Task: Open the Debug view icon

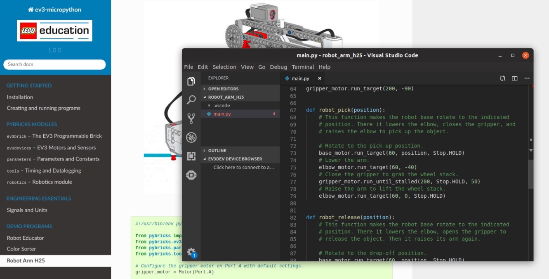Action: tap(191, 137)
